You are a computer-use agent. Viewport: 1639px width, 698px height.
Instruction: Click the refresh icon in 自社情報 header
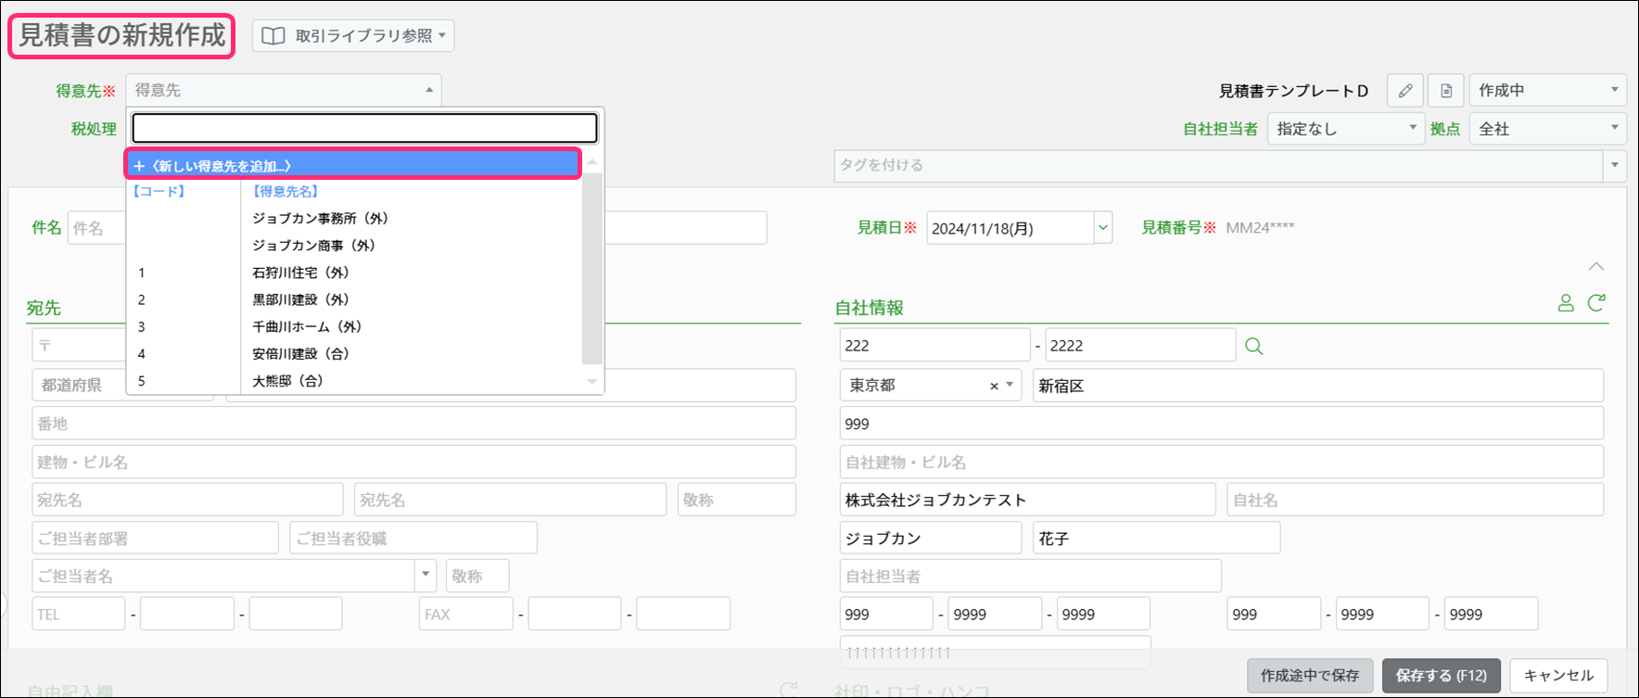(1596, 303)
